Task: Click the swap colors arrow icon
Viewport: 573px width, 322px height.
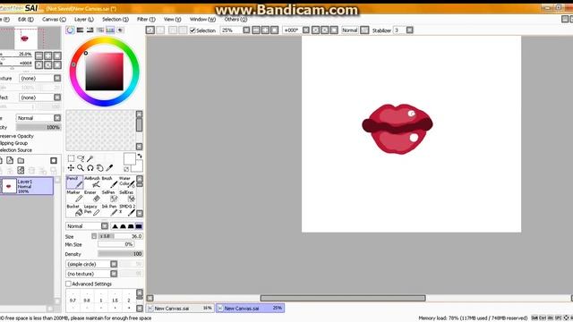Action: click(x=140, y=157)
